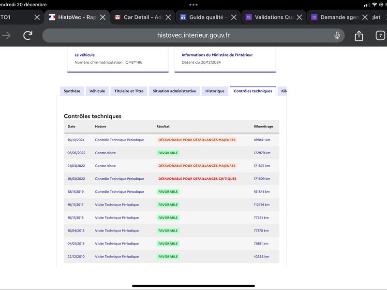Click the Résultat column header
This screenshot has height=290, width=387.
click(x=163, y=126)
